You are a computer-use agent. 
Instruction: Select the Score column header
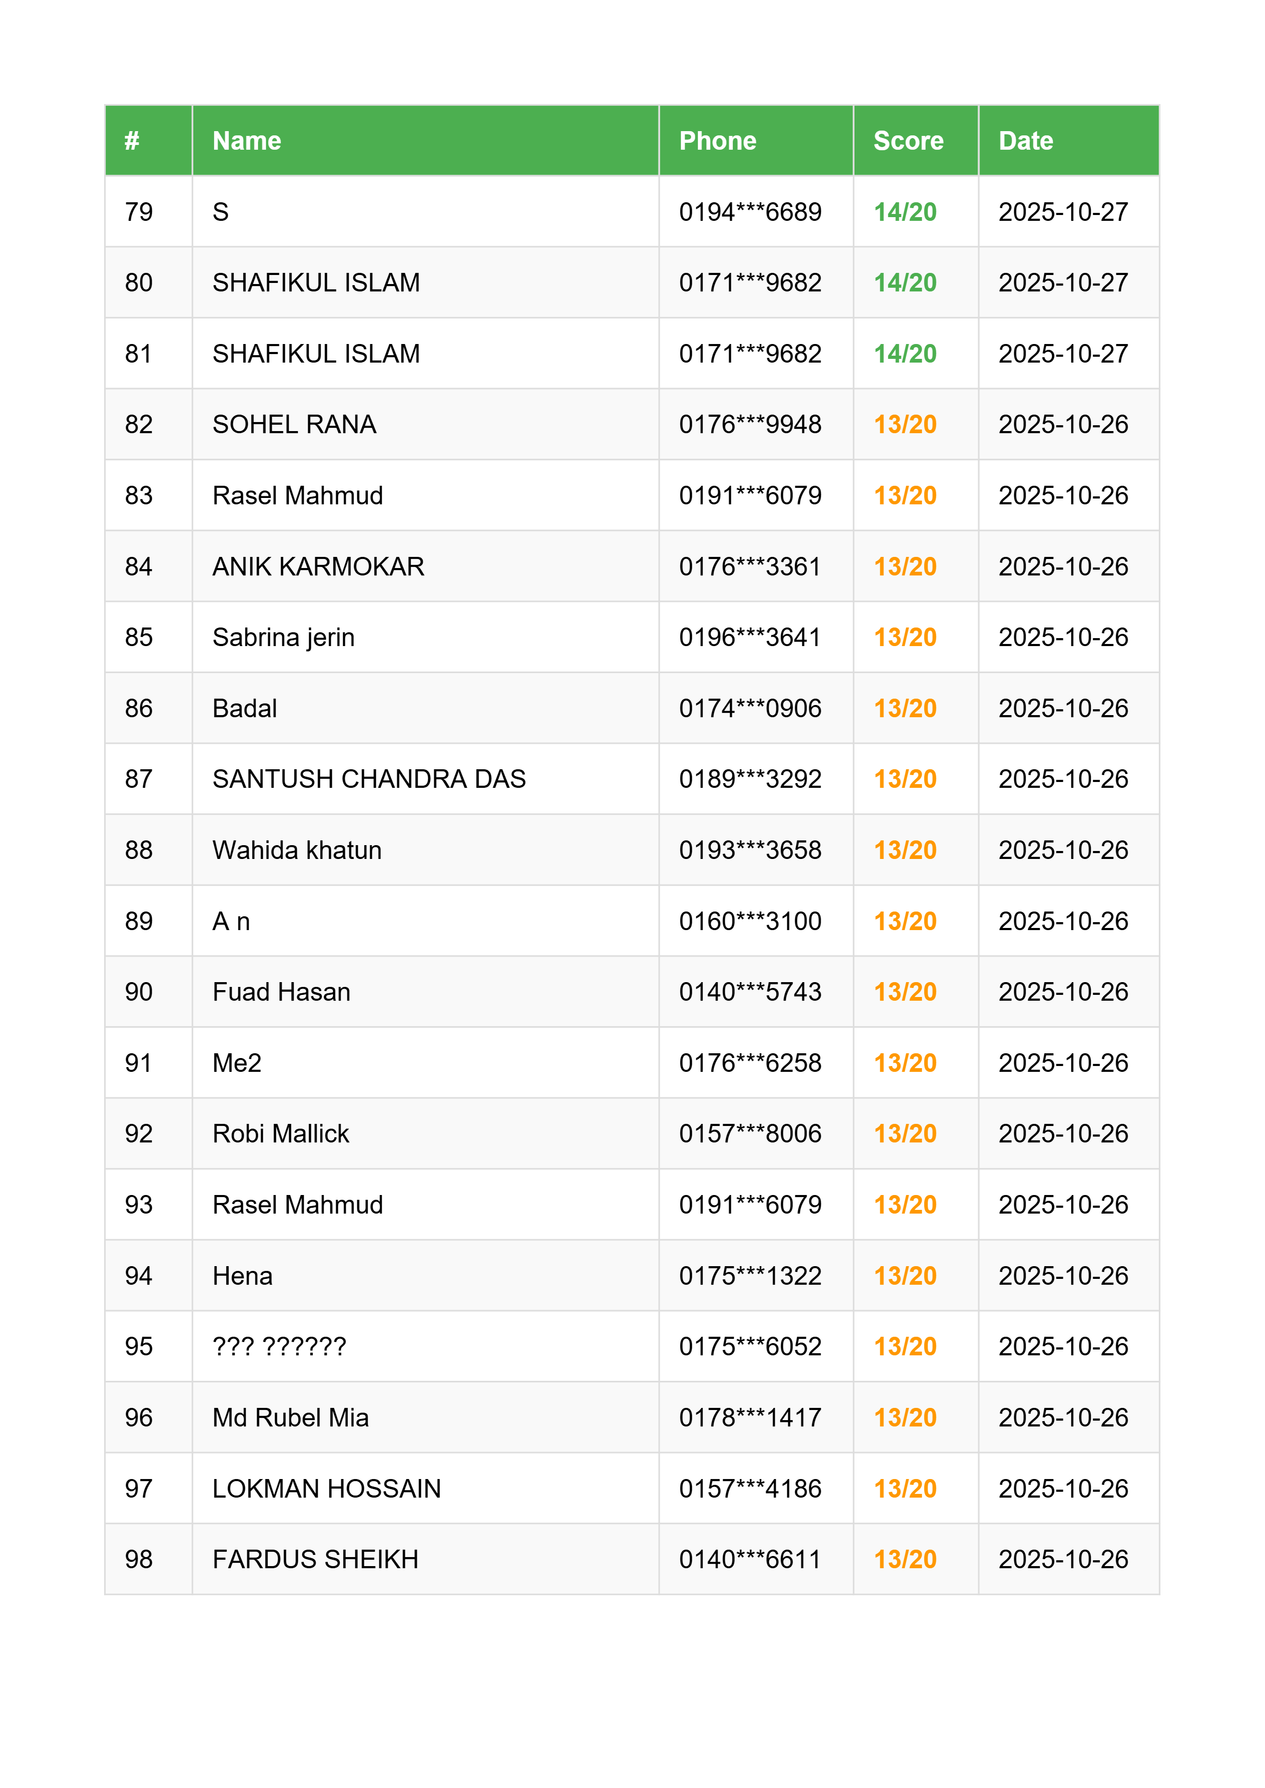point(908,141)
